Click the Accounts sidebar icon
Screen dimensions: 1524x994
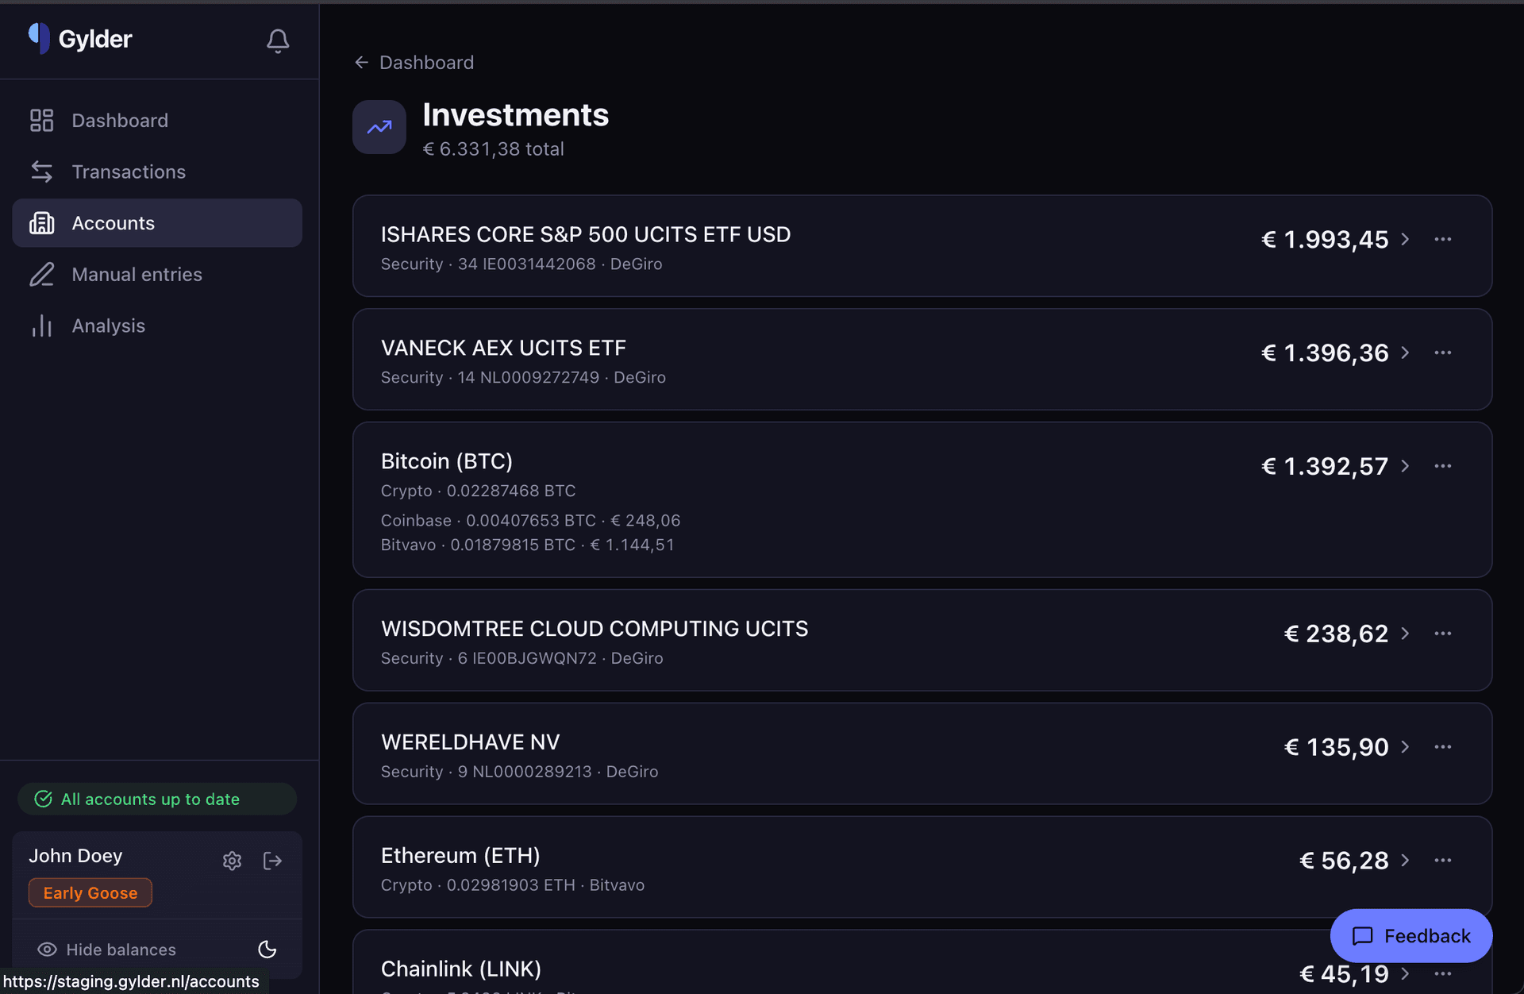click(x=42, y=223)
